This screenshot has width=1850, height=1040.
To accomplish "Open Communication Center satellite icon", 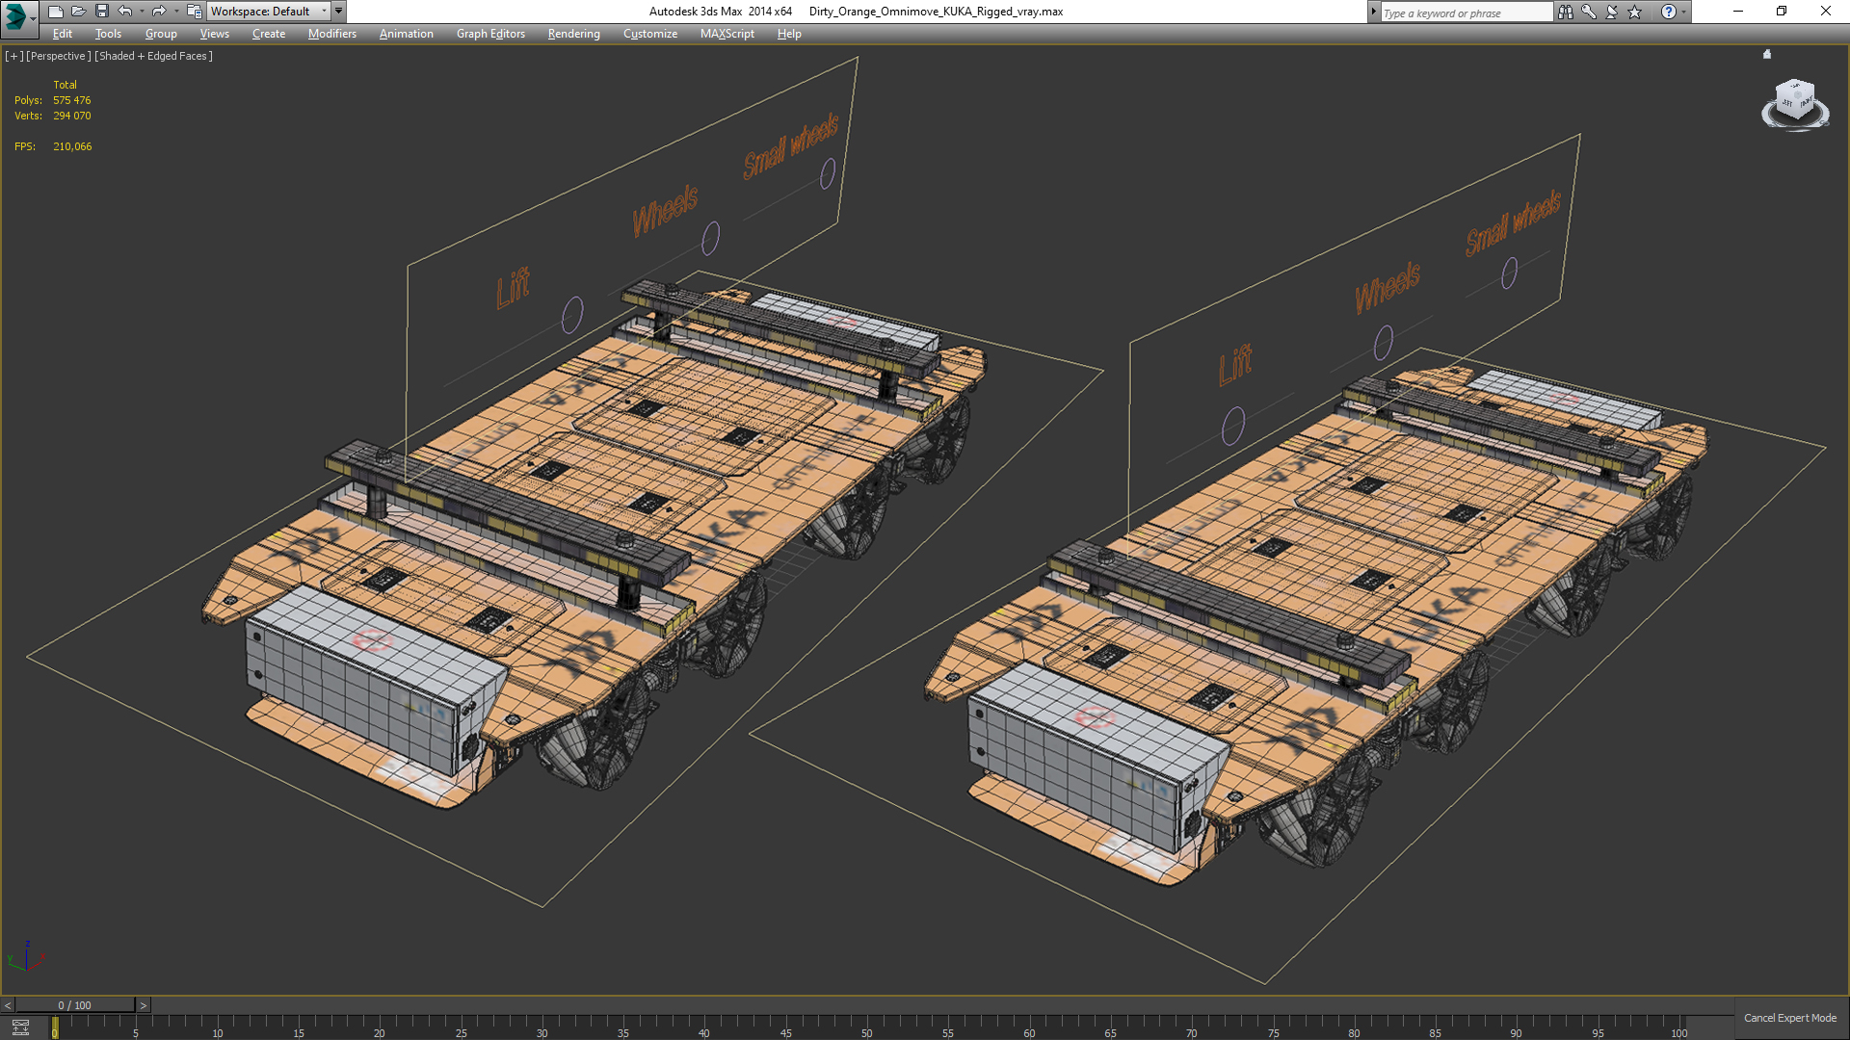I will point(1612,12).
